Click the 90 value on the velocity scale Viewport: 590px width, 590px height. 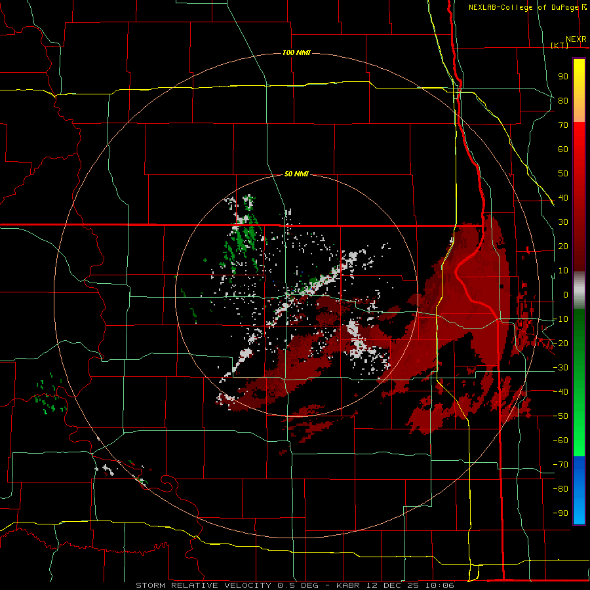point(563,77)
